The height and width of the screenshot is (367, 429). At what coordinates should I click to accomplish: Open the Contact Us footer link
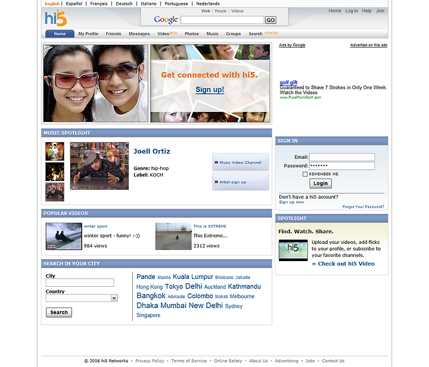(x=333, y=360)
